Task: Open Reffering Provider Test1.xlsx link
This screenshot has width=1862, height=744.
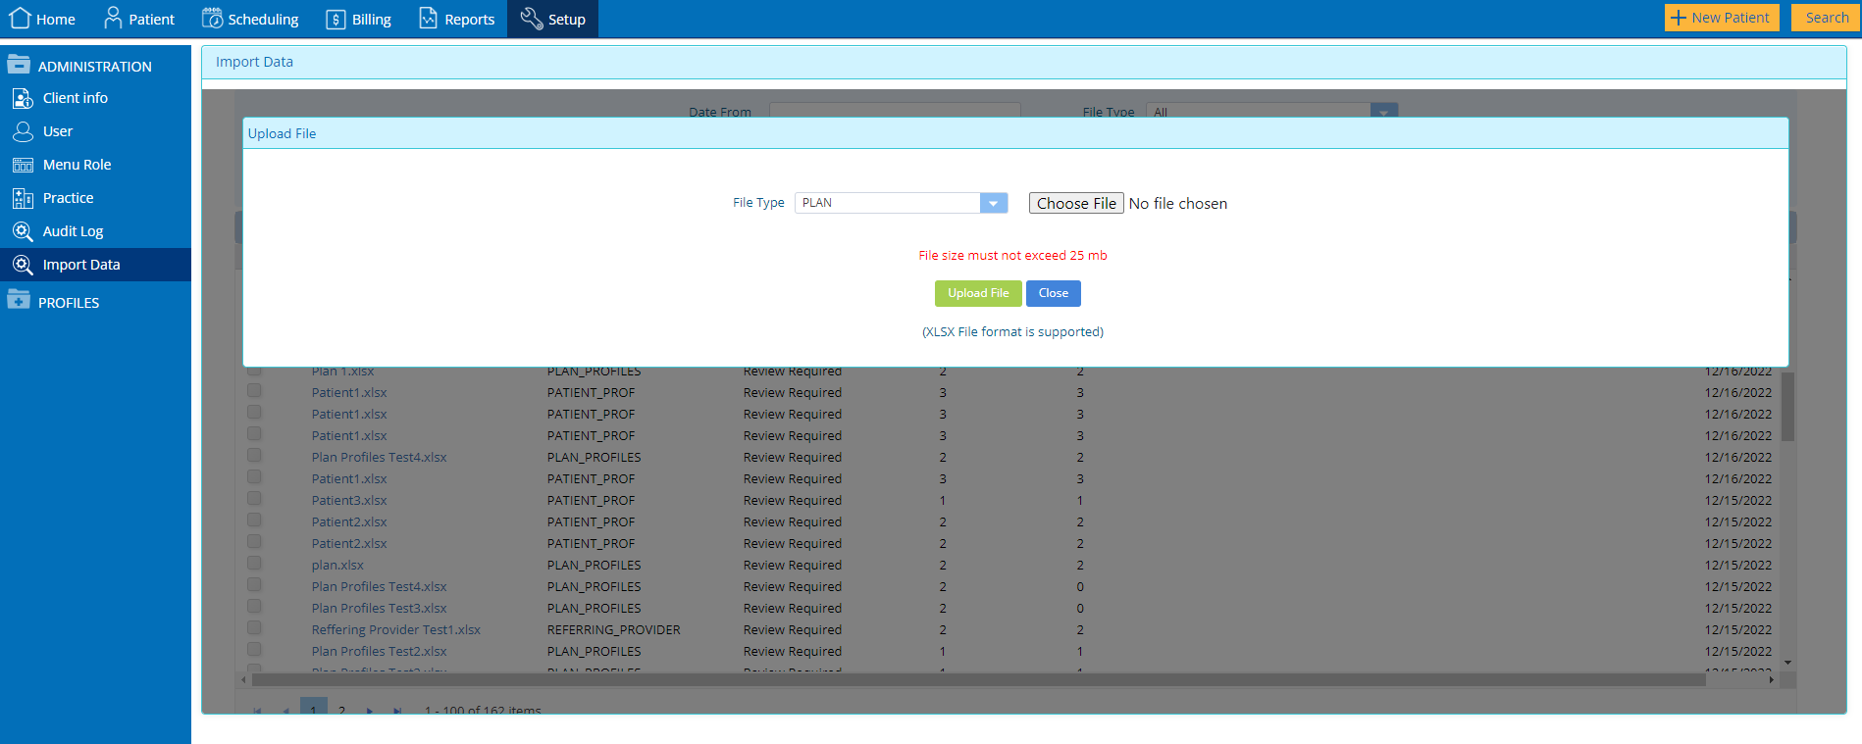Action: click(396, 629)
